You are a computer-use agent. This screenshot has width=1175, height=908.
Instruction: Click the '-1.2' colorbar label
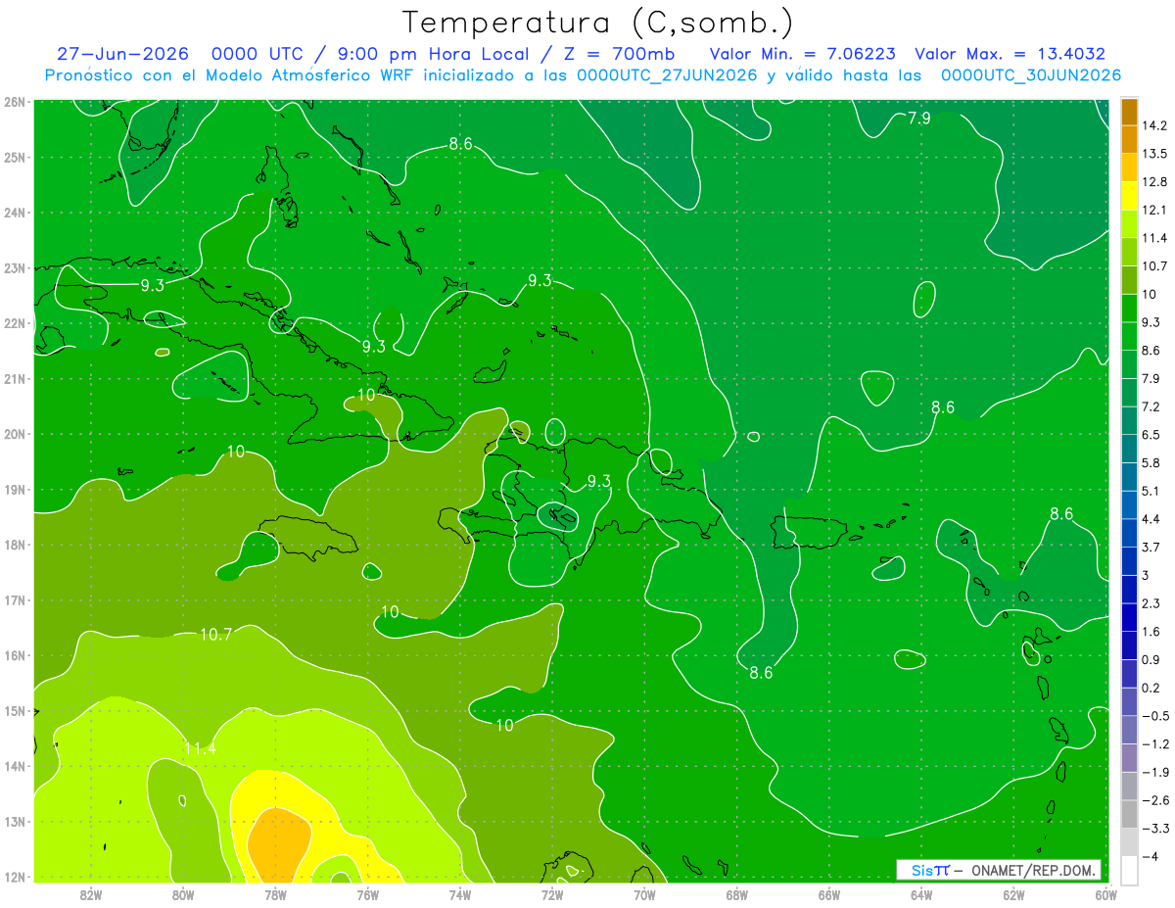[x=1154, y=743]
